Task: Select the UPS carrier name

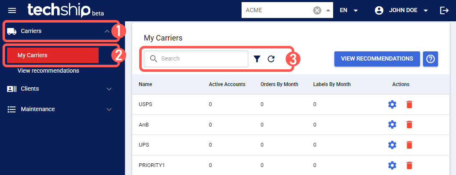Action: coord(144,145)
